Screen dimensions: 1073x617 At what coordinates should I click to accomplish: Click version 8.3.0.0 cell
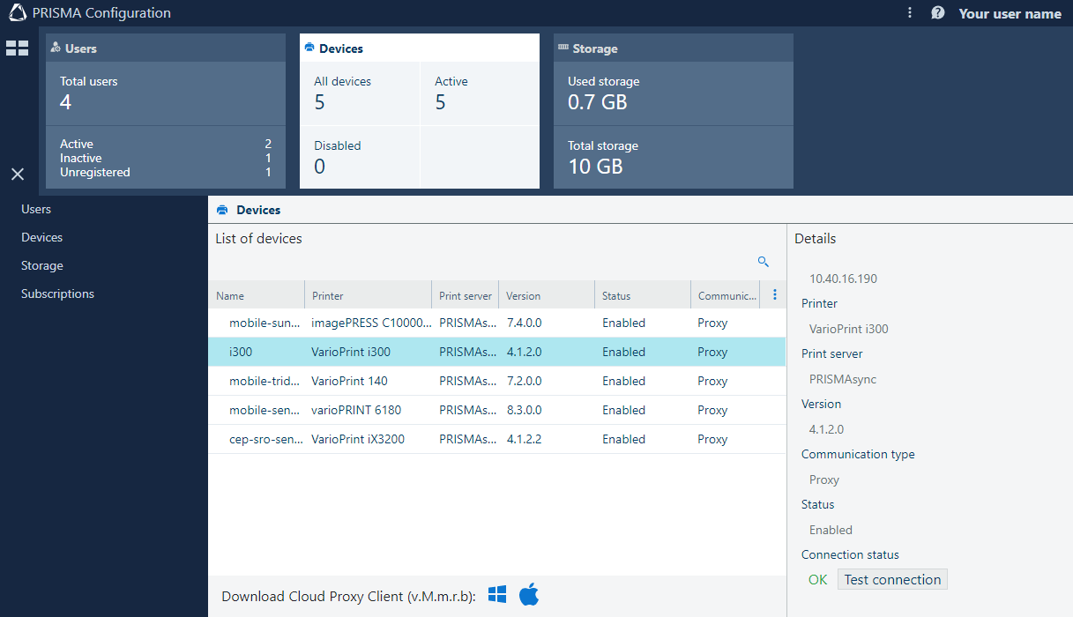525,410
